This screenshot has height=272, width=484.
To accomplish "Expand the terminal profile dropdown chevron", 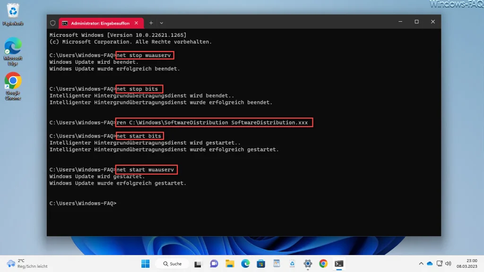I will point(162,23).
